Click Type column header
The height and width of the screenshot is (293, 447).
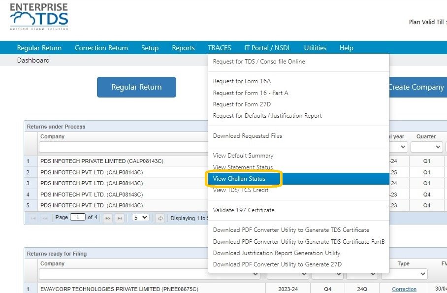point(403,263)
